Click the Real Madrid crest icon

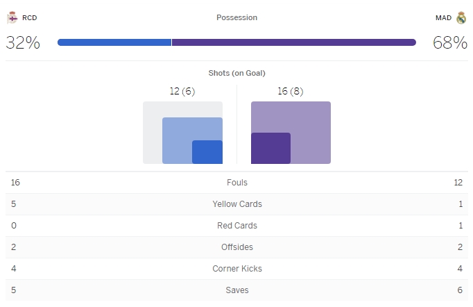[461, 17]
